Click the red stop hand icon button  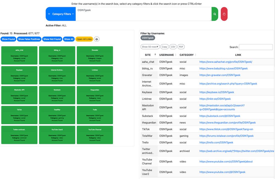(224, 14)
